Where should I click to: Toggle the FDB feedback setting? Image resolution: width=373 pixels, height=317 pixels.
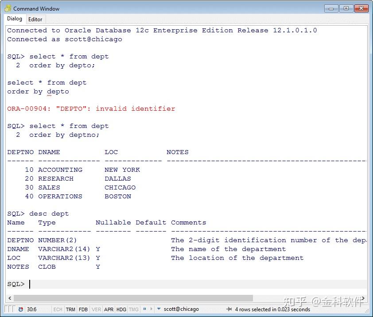coord(83,309)
